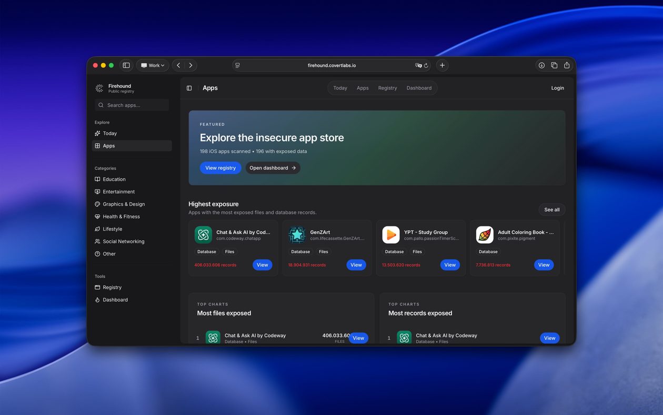The image size is (663, 415).
Task: Click the Login button
Action: coord(557,88)
